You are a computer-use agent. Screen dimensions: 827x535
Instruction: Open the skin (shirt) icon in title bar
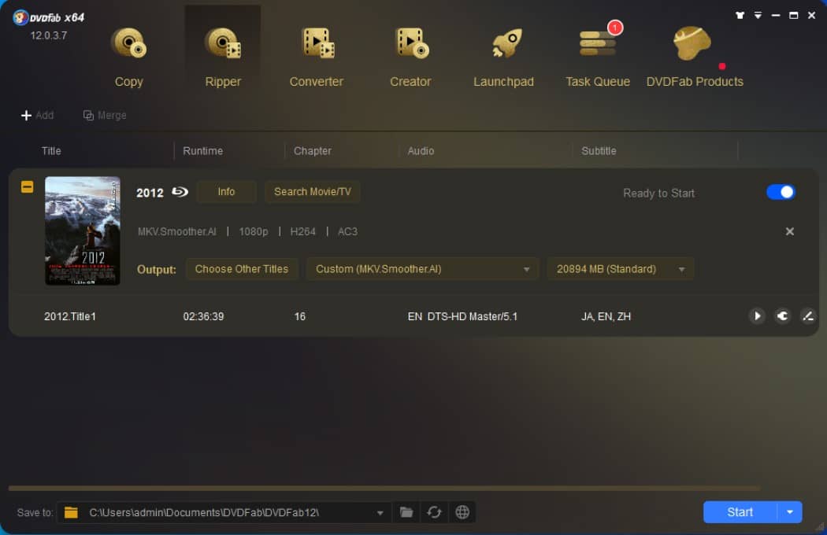(x=740, y=15)
